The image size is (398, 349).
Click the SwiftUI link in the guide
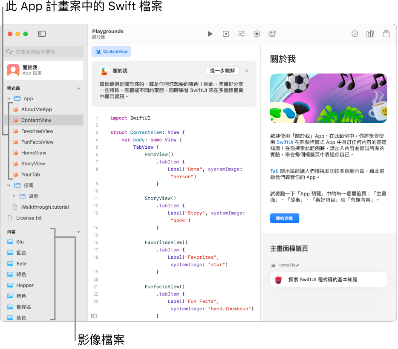[x=285, y=142]
